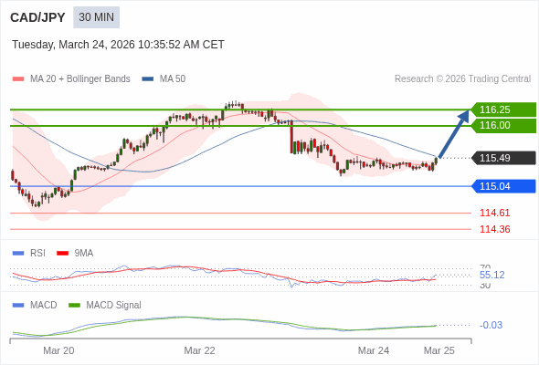Click the 'MA 50' legend label
539x365 pixels.
[x=173, y=79]
